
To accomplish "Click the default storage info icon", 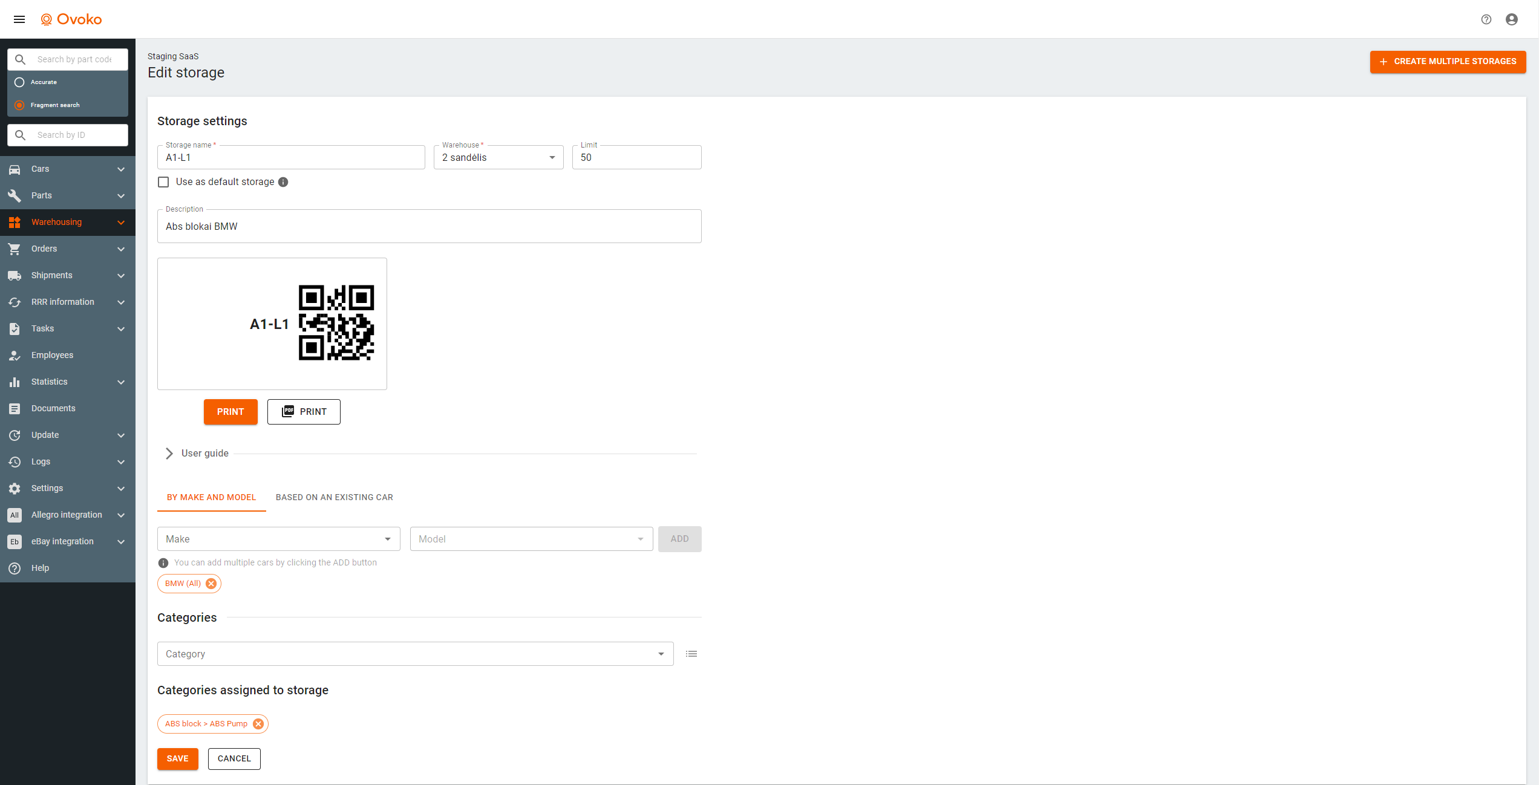I will point(283,182).
